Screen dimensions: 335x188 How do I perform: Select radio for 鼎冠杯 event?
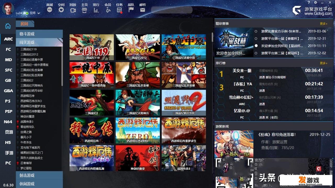256,53
